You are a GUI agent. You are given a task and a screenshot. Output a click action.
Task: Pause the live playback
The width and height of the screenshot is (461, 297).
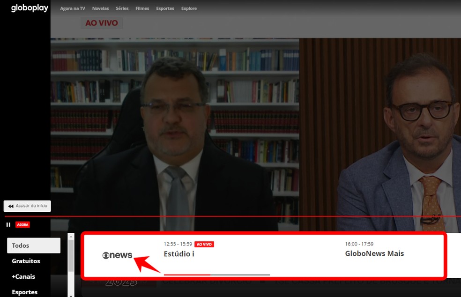coord(8,225)
